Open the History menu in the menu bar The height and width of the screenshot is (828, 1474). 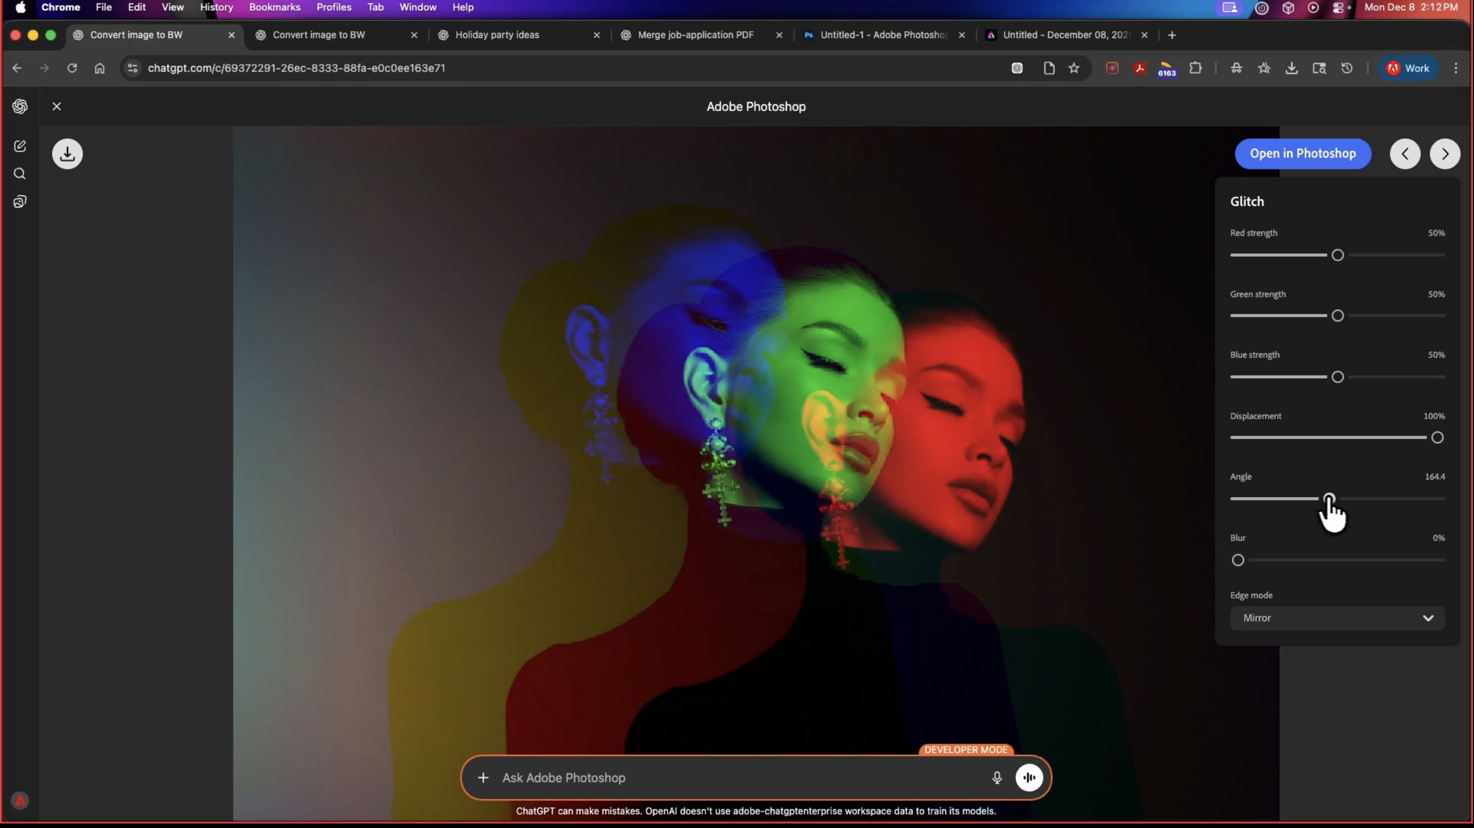[x=216, y=7]
